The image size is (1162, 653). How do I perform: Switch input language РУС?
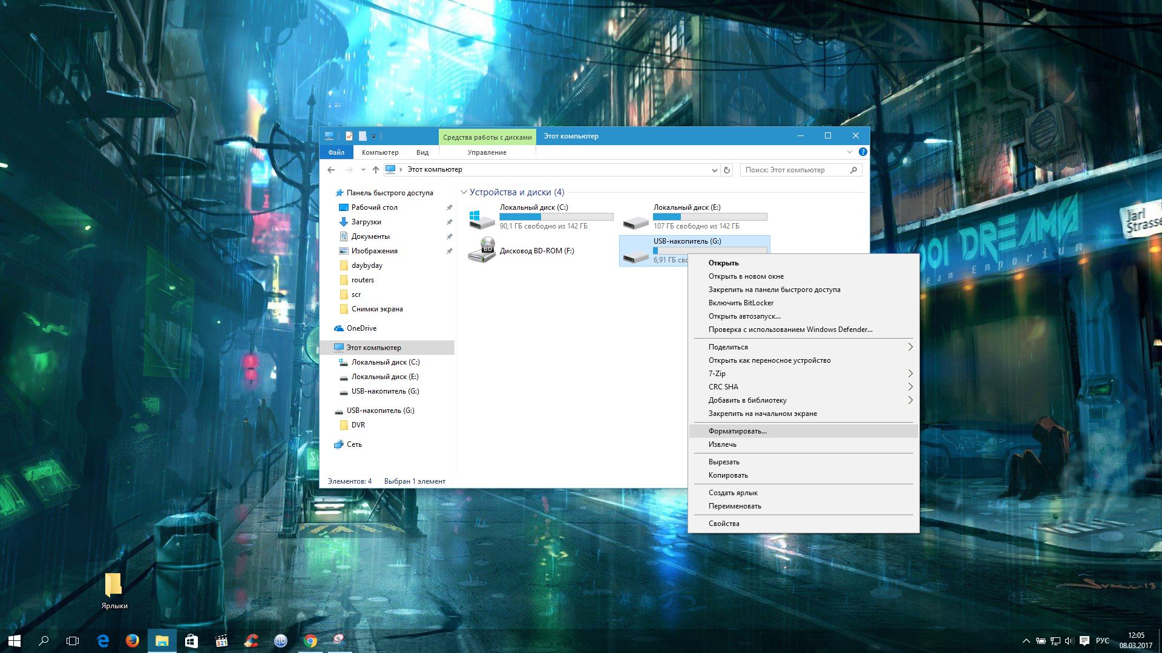[x=1102, y=641]
